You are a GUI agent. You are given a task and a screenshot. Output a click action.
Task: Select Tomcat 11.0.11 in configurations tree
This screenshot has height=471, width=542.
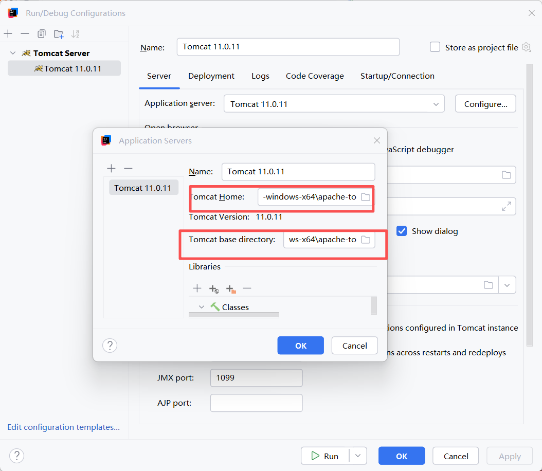(x=64, y=68)
